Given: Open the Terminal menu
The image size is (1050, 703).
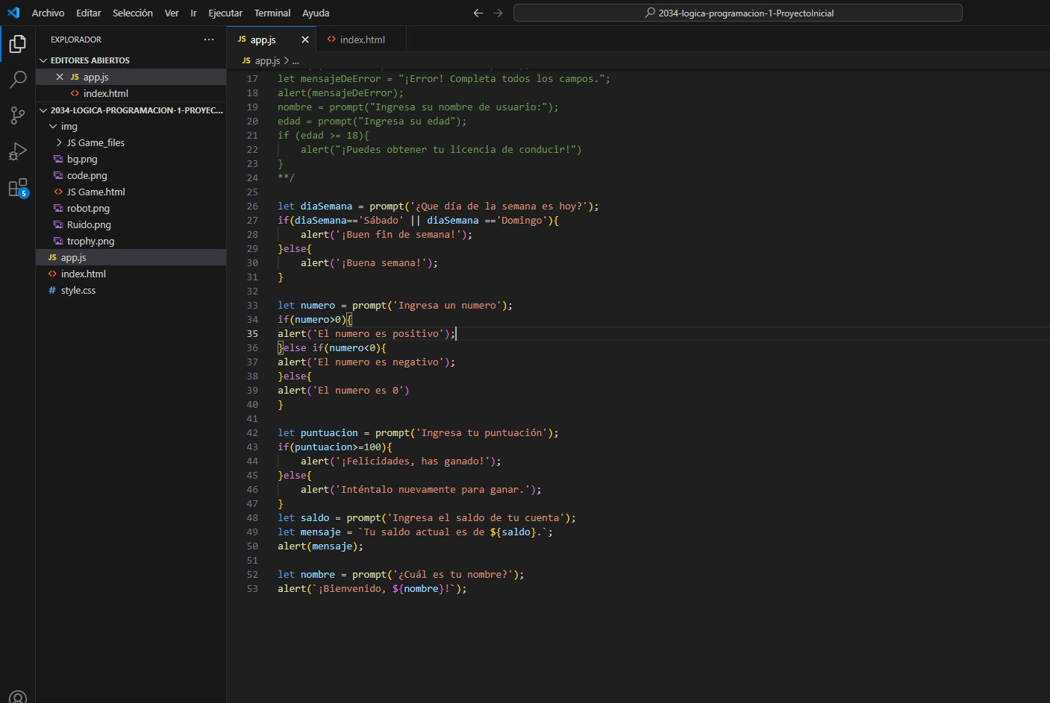Looking at the screenshot, I should [x=272, y=13].
